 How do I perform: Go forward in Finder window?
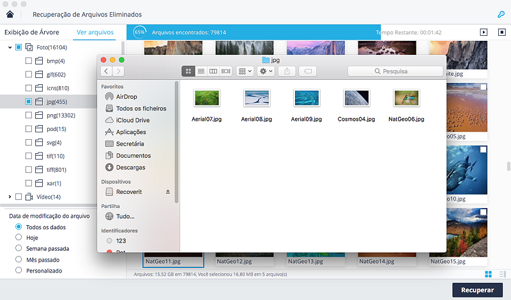point(118,71)
